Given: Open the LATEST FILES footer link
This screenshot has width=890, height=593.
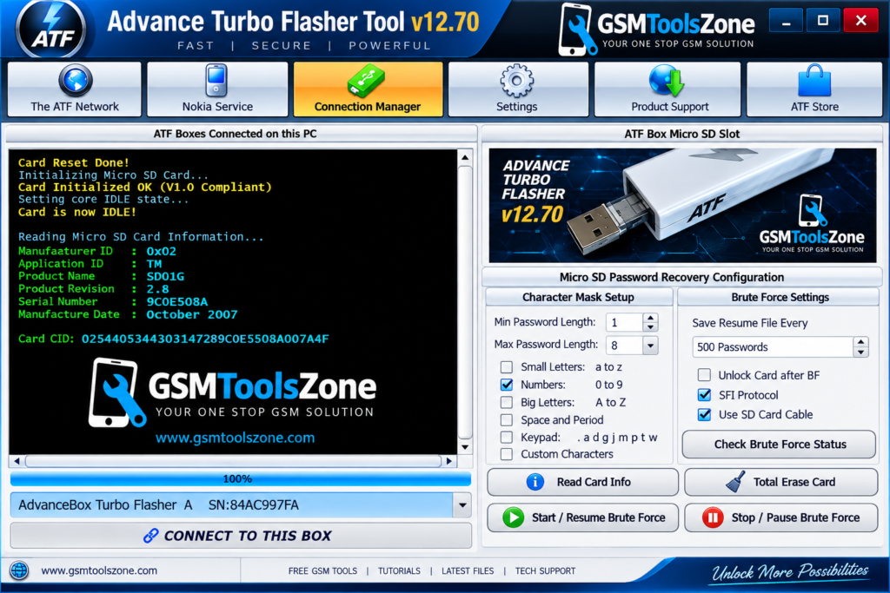Looking at the screenshot, I should click(x=468, y=571).
